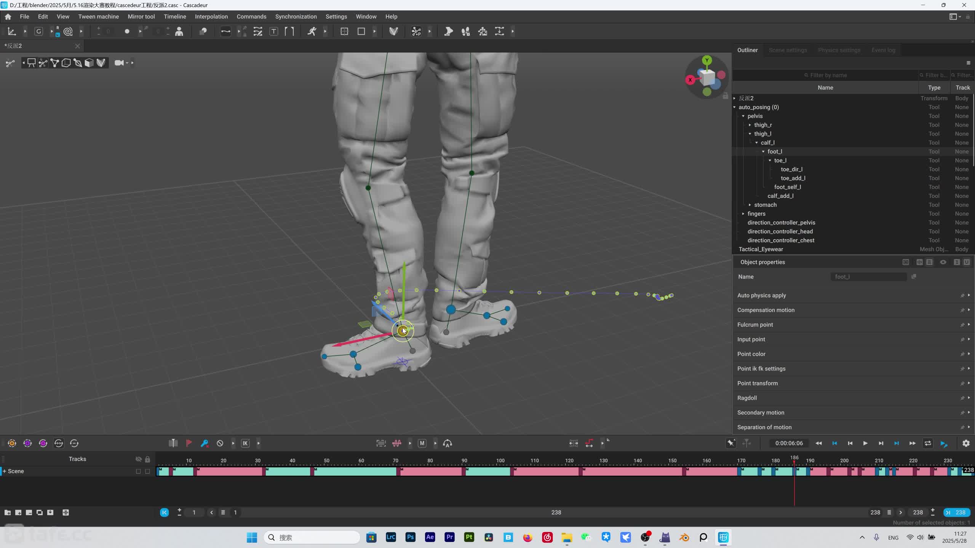Click the square frame icon in top toolbar
The width and height of the screenshot is (975, 548).
tap(361, 32)
